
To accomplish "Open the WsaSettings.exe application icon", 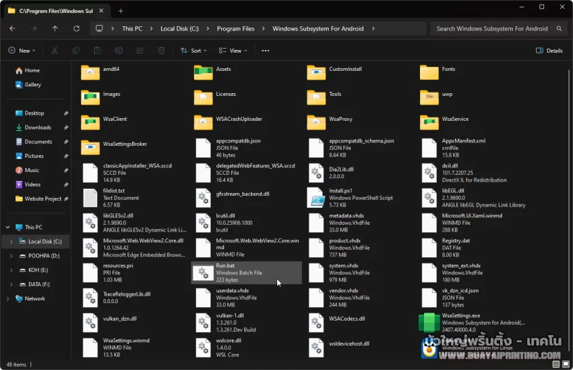I will tap(429, 323).
